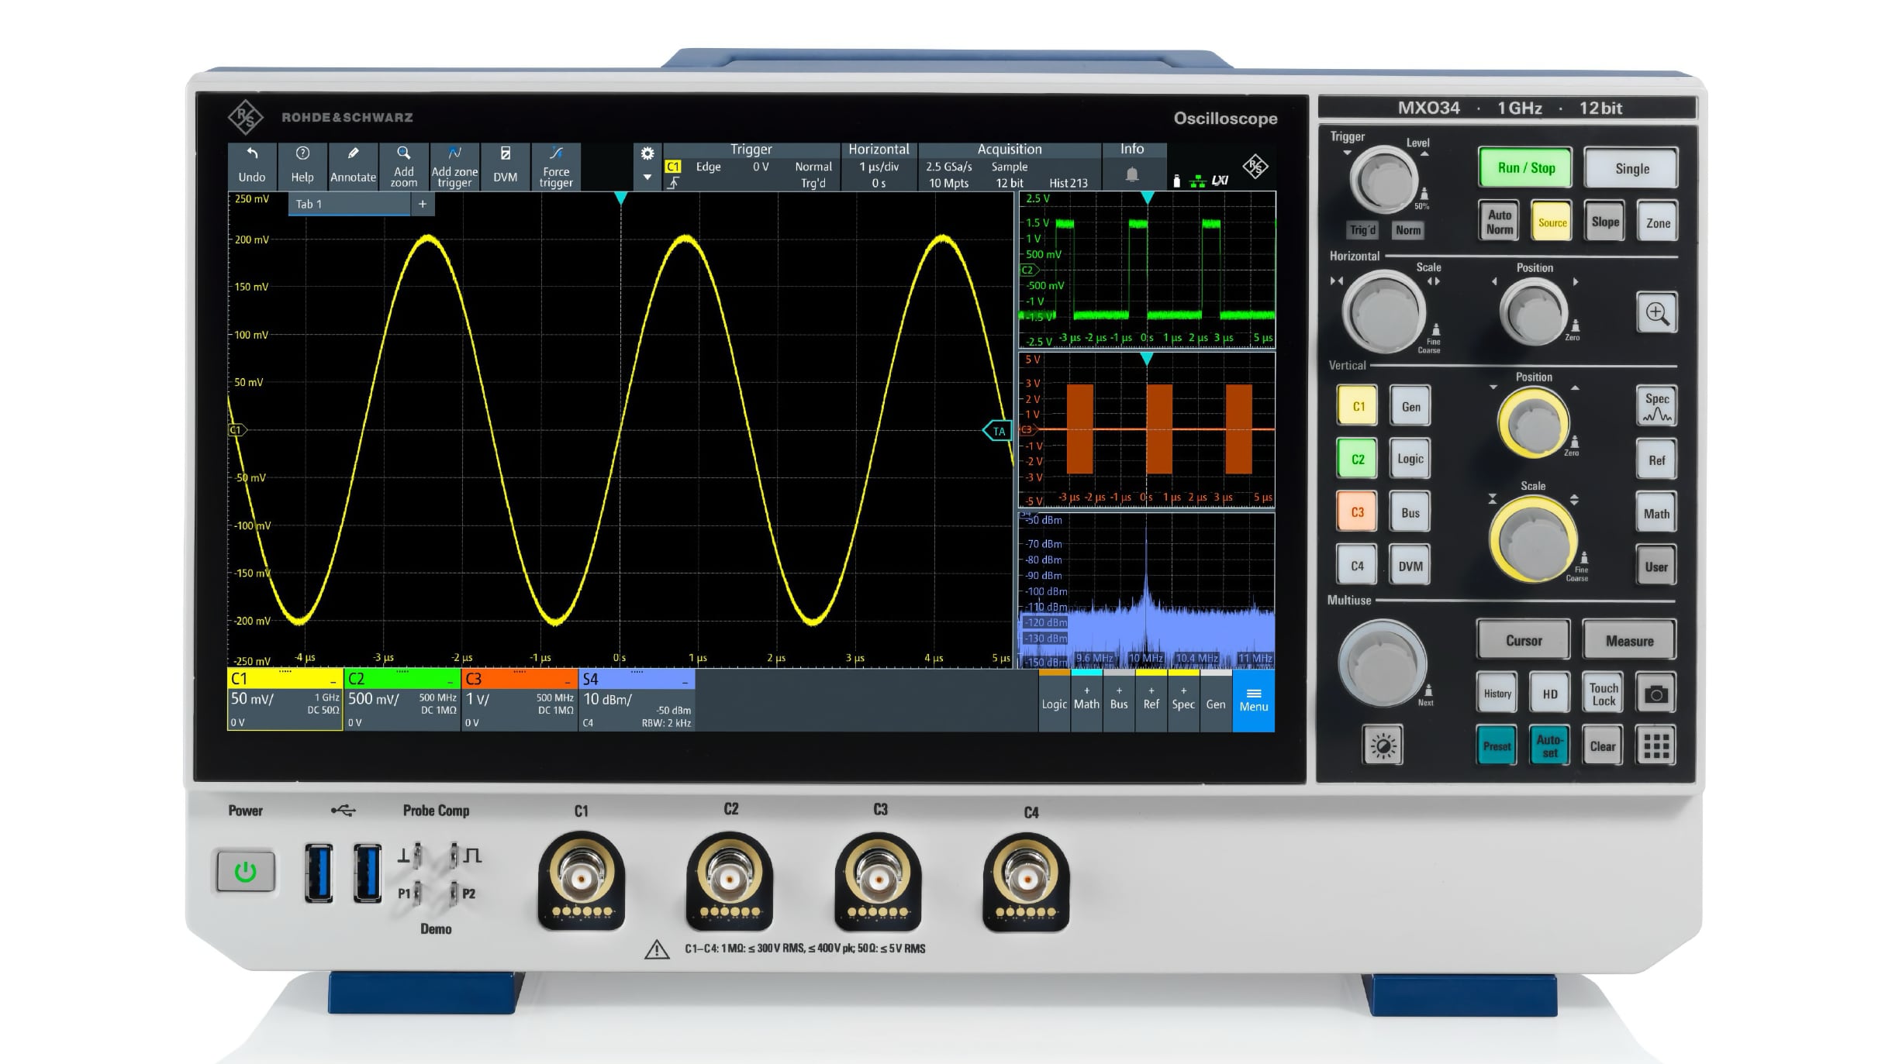Tap the display brightness key

point(1383,745)
